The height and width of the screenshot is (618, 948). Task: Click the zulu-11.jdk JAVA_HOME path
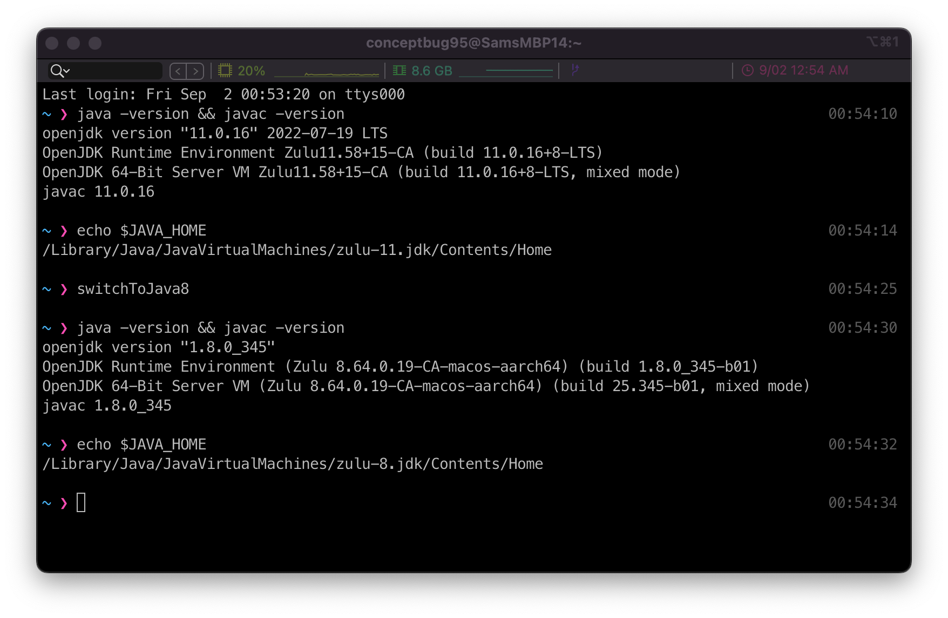tap(297, 250)
